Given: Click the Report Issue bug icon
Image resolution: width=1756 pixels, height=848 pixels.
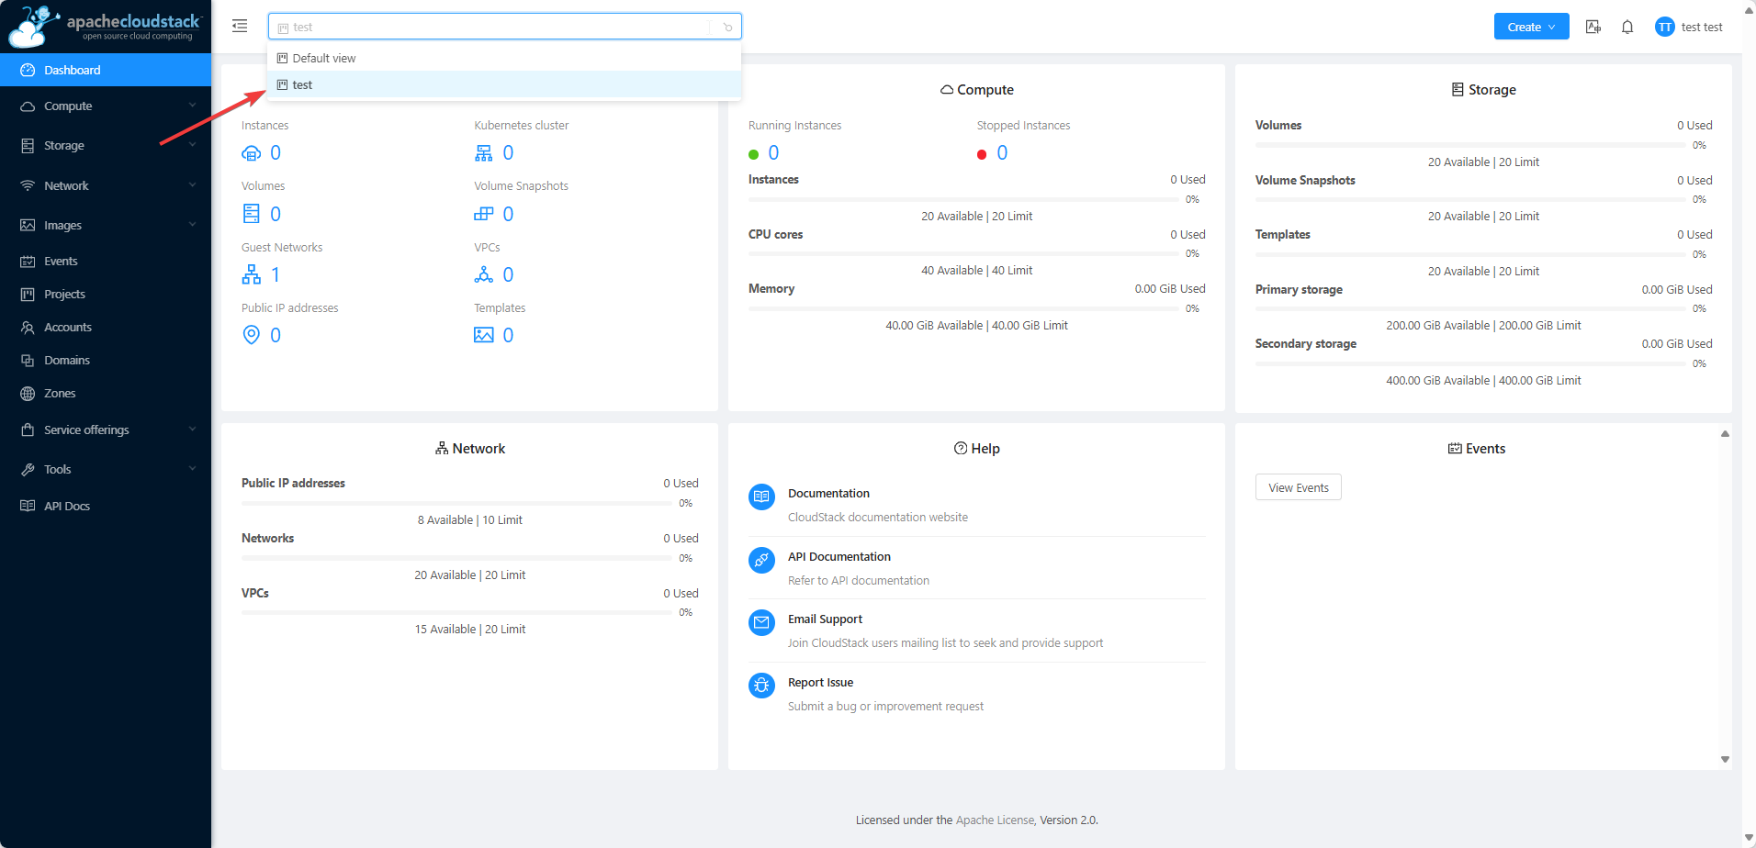Looking at the screenshot, I should coord(761,686).
